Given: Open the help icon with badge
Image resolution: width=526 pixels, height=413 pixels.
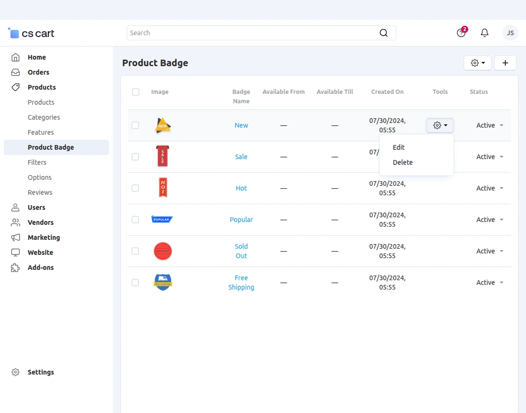Looking at the screenshot, I should 461,33.
